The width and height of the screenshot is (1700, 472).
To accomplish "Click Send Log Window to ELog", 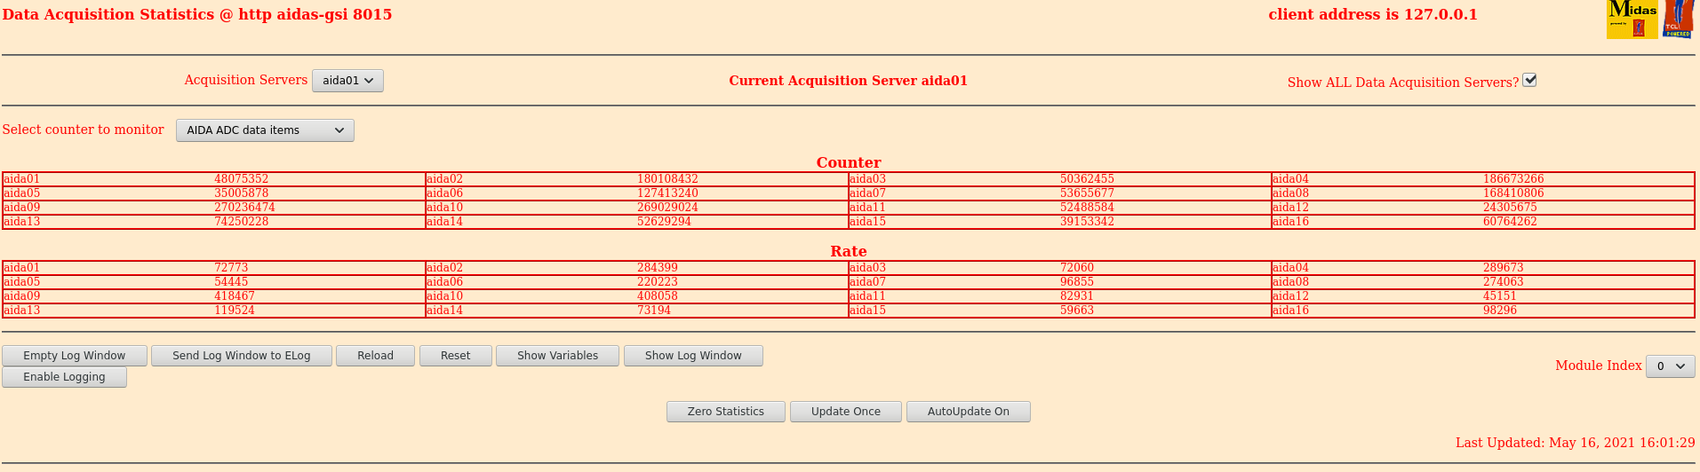I will [x=242, y=356].
